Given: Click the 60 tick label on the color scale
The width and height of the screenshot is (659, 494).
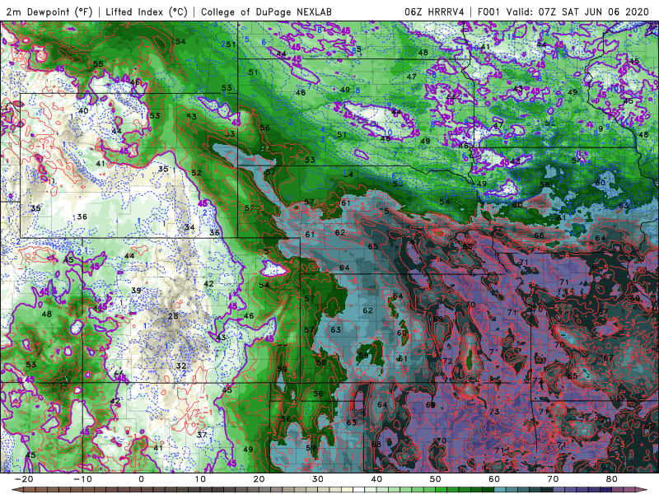Looking at the screenshot, I should pos(494,479).
